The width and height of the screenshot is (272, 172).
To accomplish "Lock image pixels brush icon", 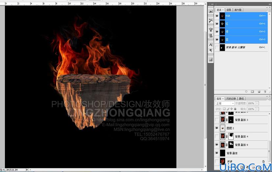I will point(228,109).
